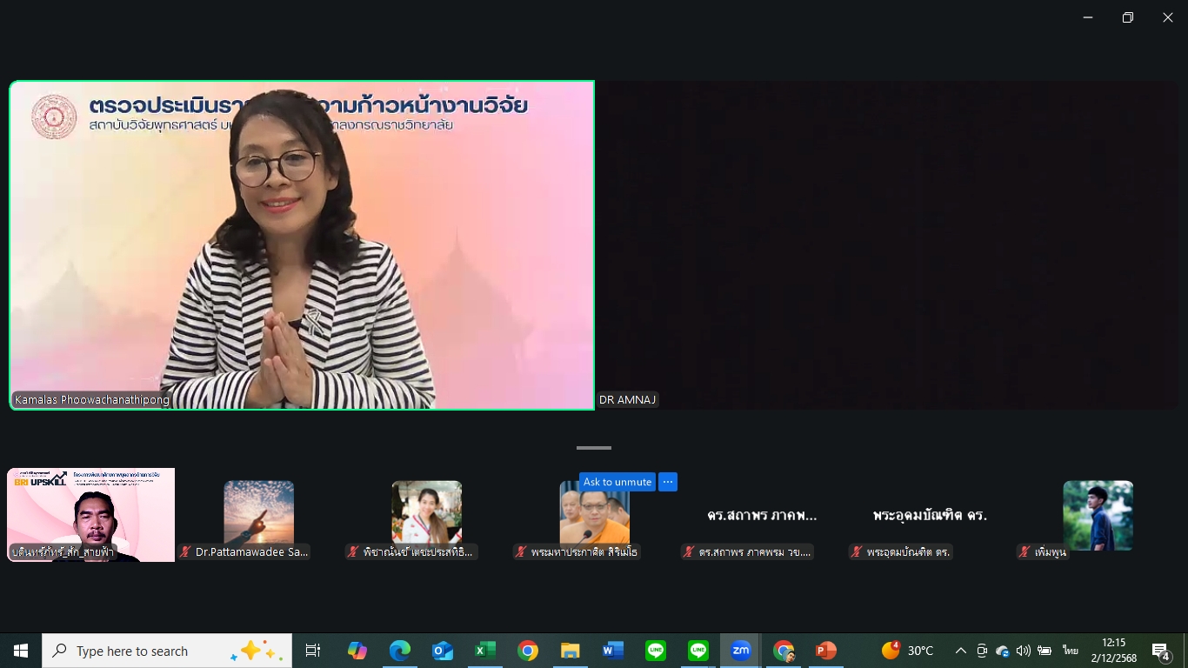Open Outlook from the taskbar

click(x=442, y=651)
